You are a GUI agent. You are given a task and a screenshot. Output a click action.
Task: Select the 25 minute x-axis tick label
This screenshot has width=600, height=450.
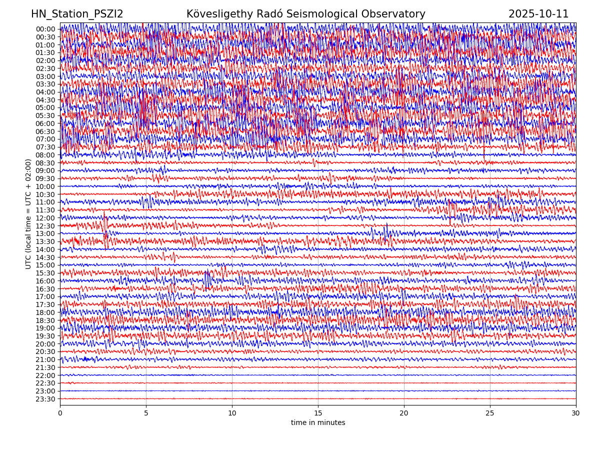[x=490, y=413]
